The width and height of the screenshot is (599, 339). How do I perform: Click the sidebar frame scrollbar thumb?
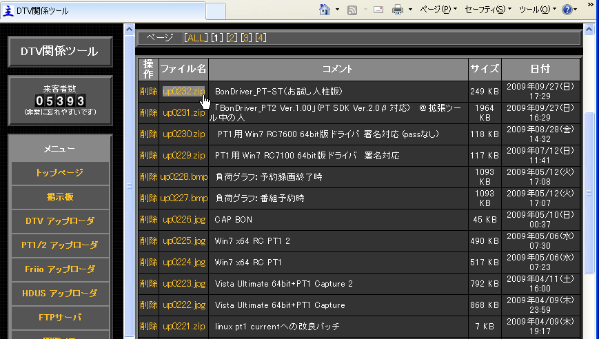pyautogui.click(x=129, y=186)
